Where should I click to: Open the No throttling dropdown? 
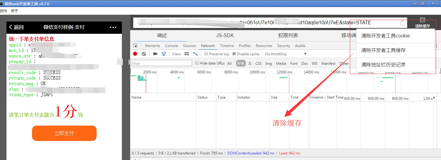(x=286, y=54)
